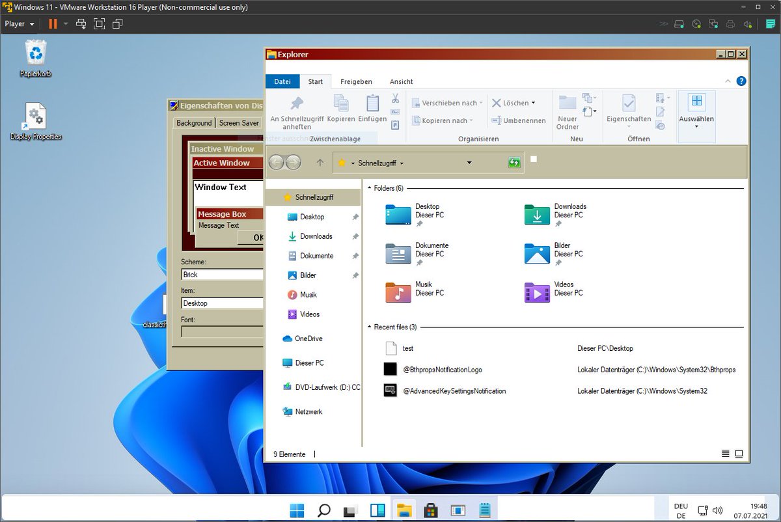The width and height of the screenshot is (781, 522).
Task: Click the small white checkbox beside address bar
Action: click(534, 159)
